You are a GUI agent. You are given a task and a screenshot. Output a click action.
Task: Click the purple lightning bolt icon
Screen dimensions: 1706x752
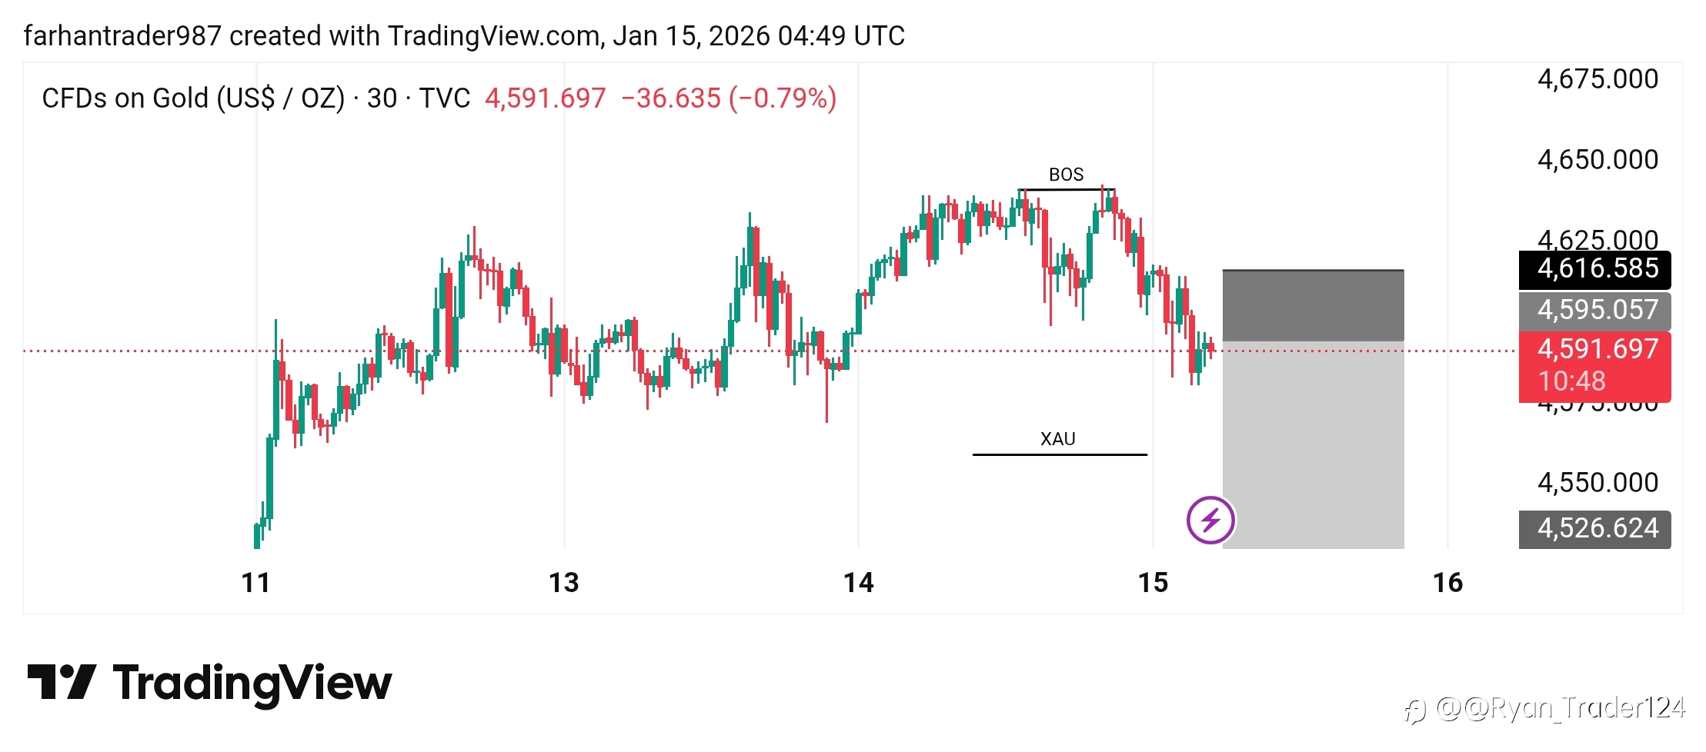point(1210,521)
